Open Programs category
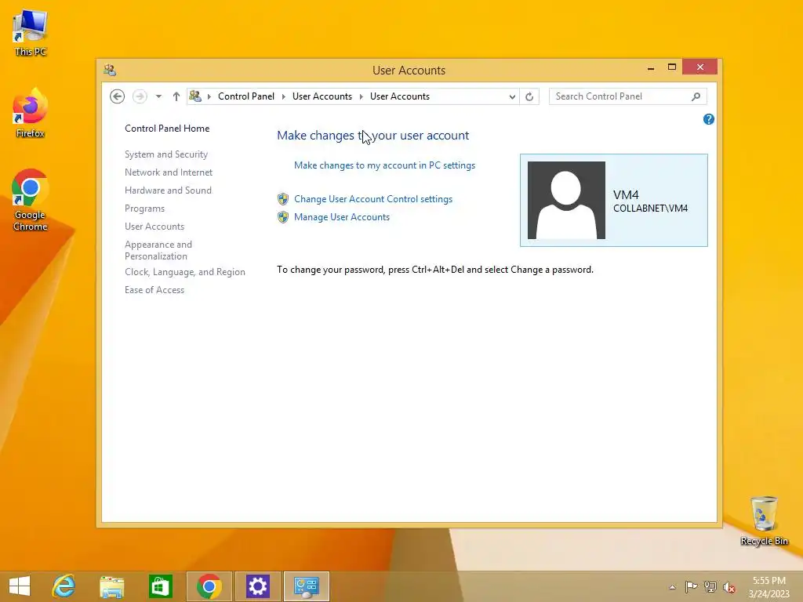 [144, 209]
